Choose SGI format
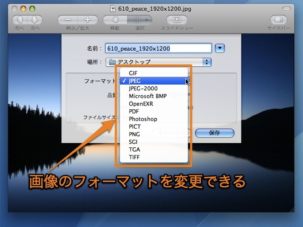This screenshot has width=303, height=227. [x=154, y=142]
